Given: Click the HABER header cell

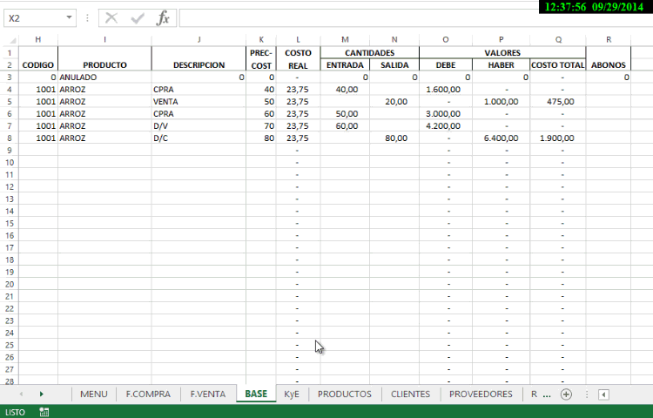Looking at the screenshot, I should (501, 65).
